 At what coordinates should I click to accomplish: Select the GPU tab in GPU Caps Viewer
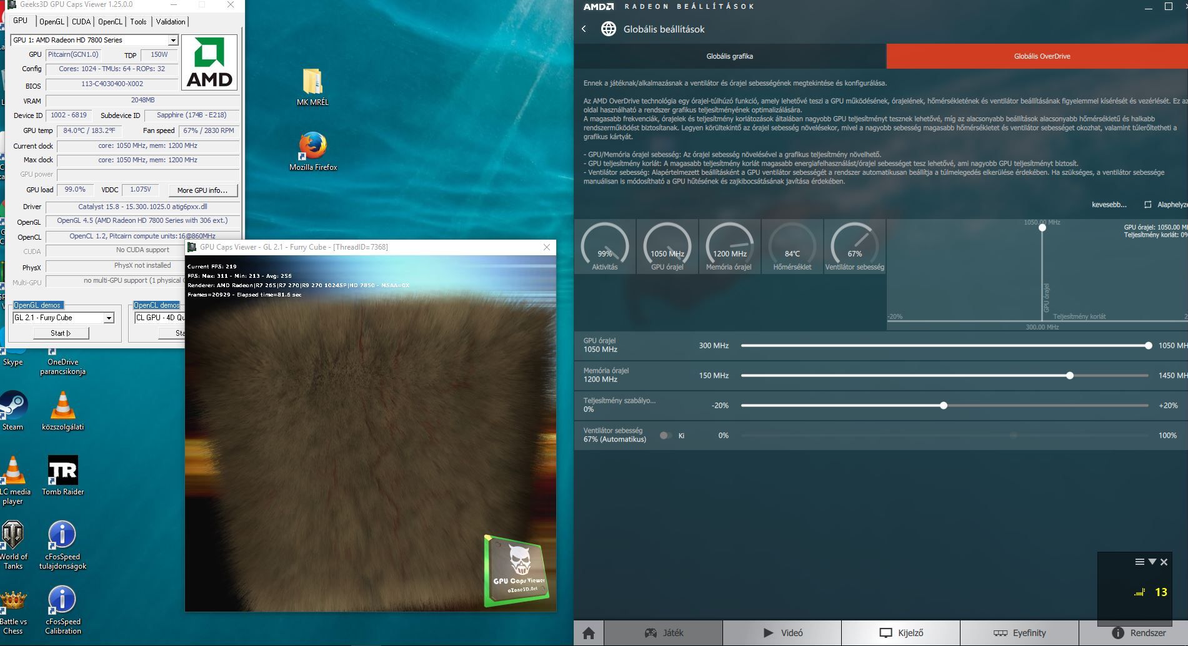click(20, 21)
